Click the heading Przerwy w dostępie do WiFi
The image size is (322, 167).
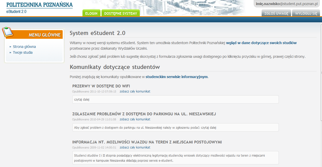[x=101, y=86]
